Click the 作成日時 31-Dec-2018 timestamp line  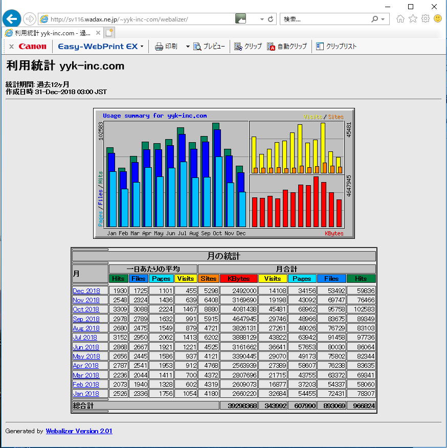(x=56, y=92)
